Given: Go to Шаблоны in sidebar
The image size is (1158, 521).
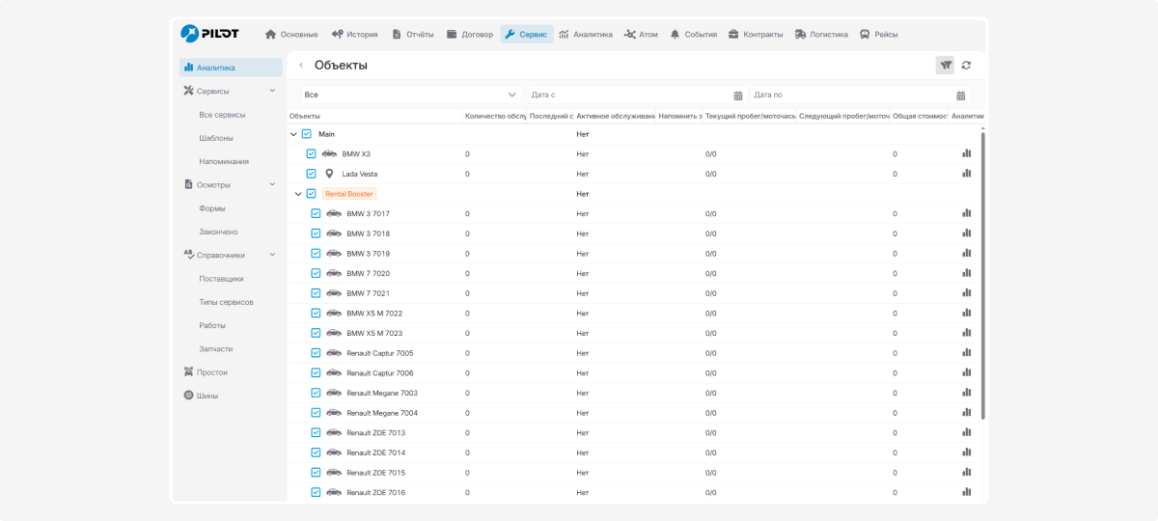Looking at the screenshot, I should pyautogui.click(x=216, y=138).
